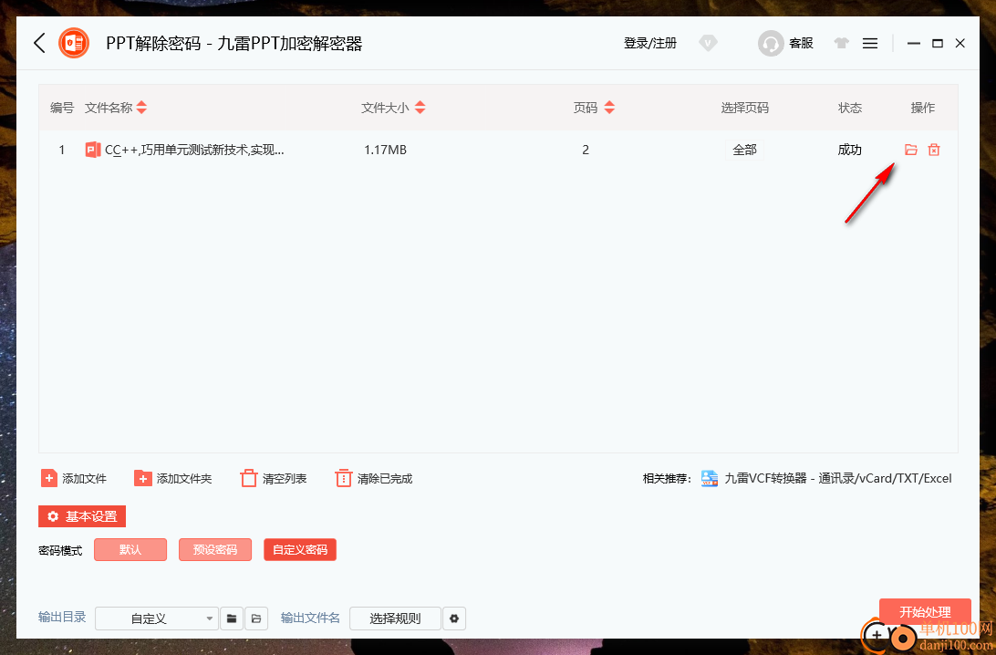Click the PPT file type icon in row 1
996x655 pixels.
click(93, 150)
